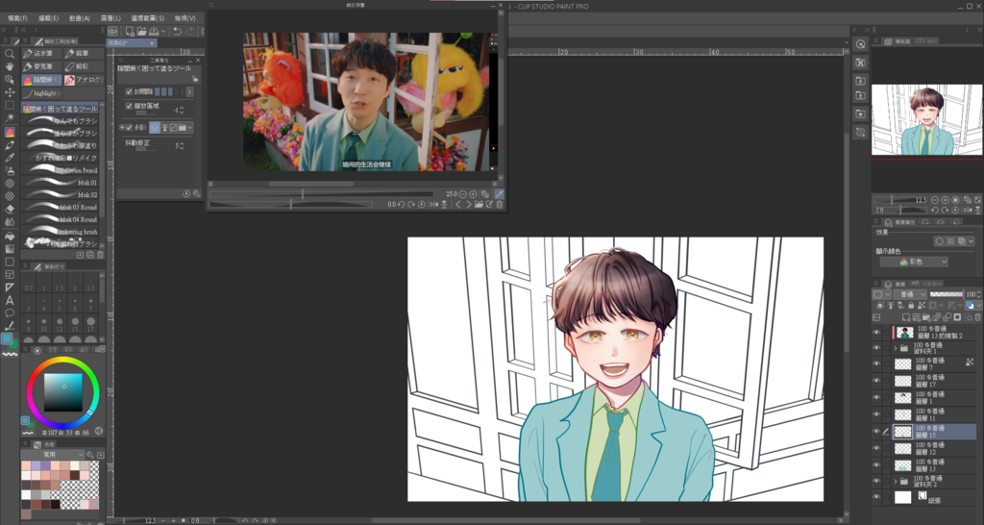Open blending mode 普通 dropdown

point(910,294)
